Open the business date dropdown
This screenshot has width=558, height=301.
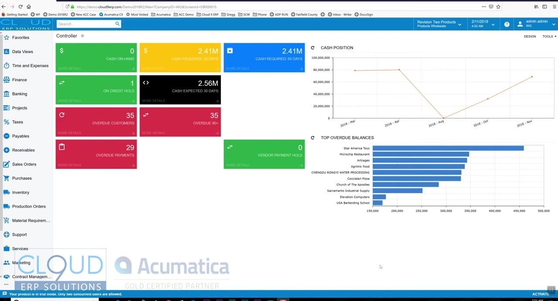(x=483, y=24)
